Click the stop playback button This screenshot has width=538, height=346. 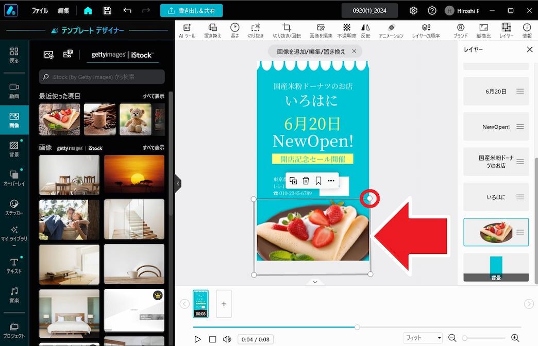coord(212,339)
